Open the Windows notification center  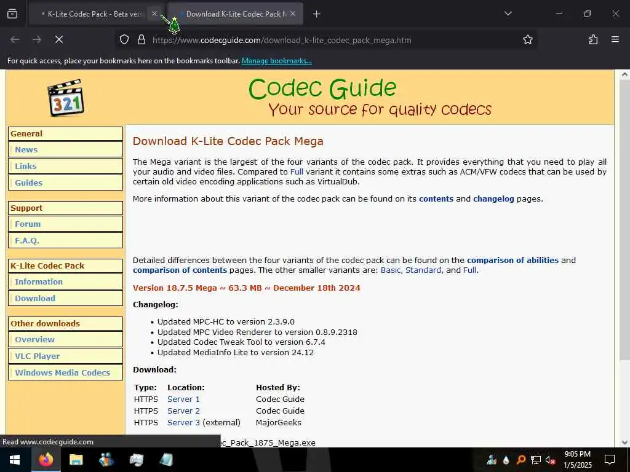(610, 460)
